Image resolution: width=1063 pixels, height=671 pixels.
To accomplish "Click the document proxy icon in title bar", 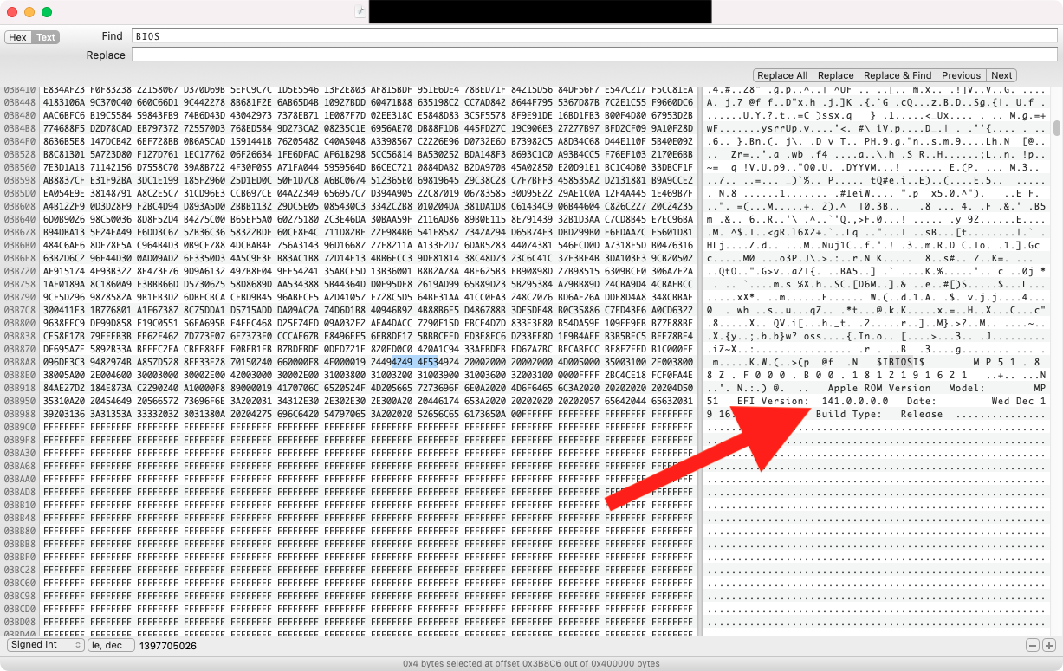I will 360,11.
